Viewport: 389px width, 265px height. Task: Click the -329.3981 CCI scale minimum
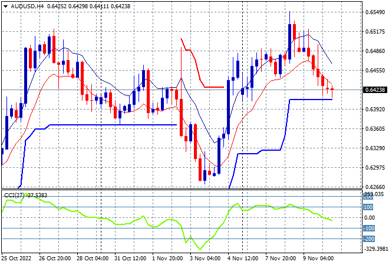point(375,249)
